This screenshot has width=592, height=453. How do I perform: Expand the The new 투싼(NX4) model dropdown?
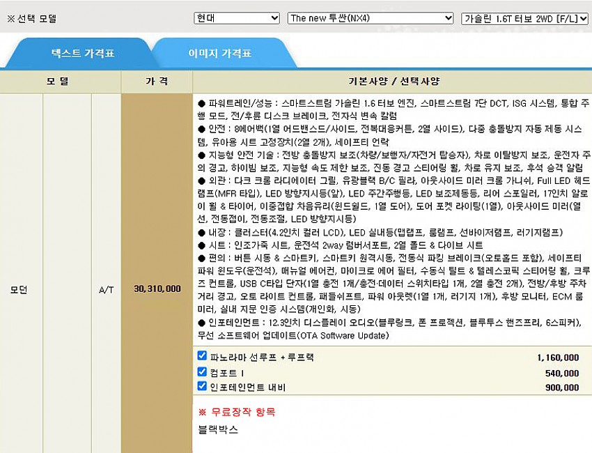[371, 18]
